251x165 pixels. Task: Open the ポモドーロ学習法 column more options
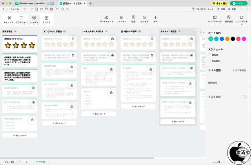193,31
